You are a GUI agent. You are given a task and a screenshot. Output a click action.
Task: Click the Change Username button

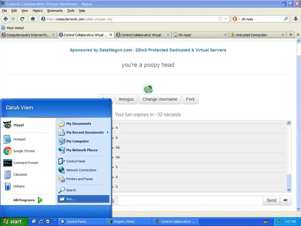pos(160,99)
